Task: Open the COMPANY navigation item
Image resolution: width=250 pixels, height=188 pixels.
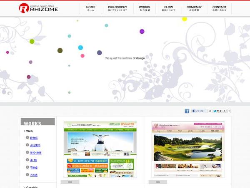Action: [x=194, y=8]
